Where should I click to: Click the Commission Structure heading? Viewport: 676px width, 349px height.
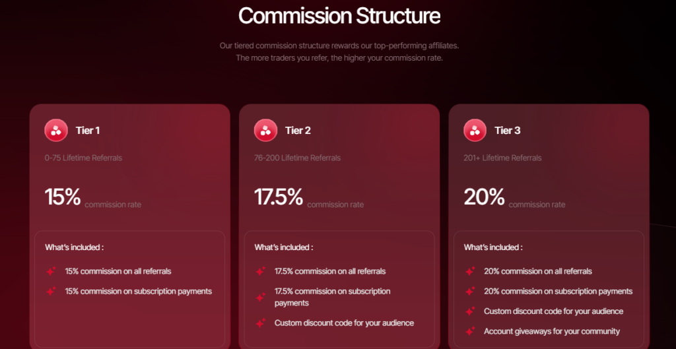tap(339, 16)
